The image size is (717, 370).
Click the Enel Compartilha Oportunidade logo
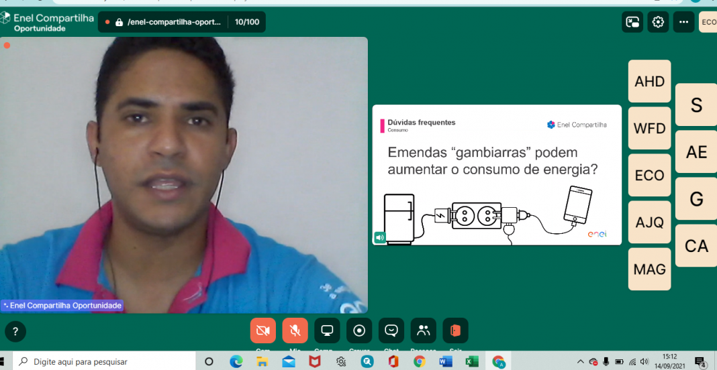(47, 22)
